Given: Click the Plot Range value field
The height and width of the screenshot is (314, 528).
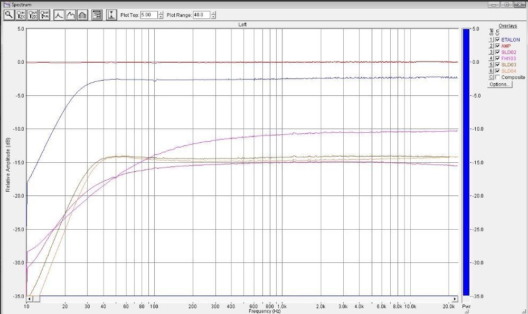Looking at the screenshot, I should [x=201, y=15].
